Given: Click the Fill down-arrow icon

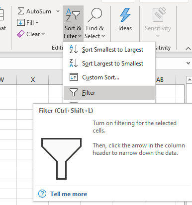Looking at the screenshot, I should [21, 22].
